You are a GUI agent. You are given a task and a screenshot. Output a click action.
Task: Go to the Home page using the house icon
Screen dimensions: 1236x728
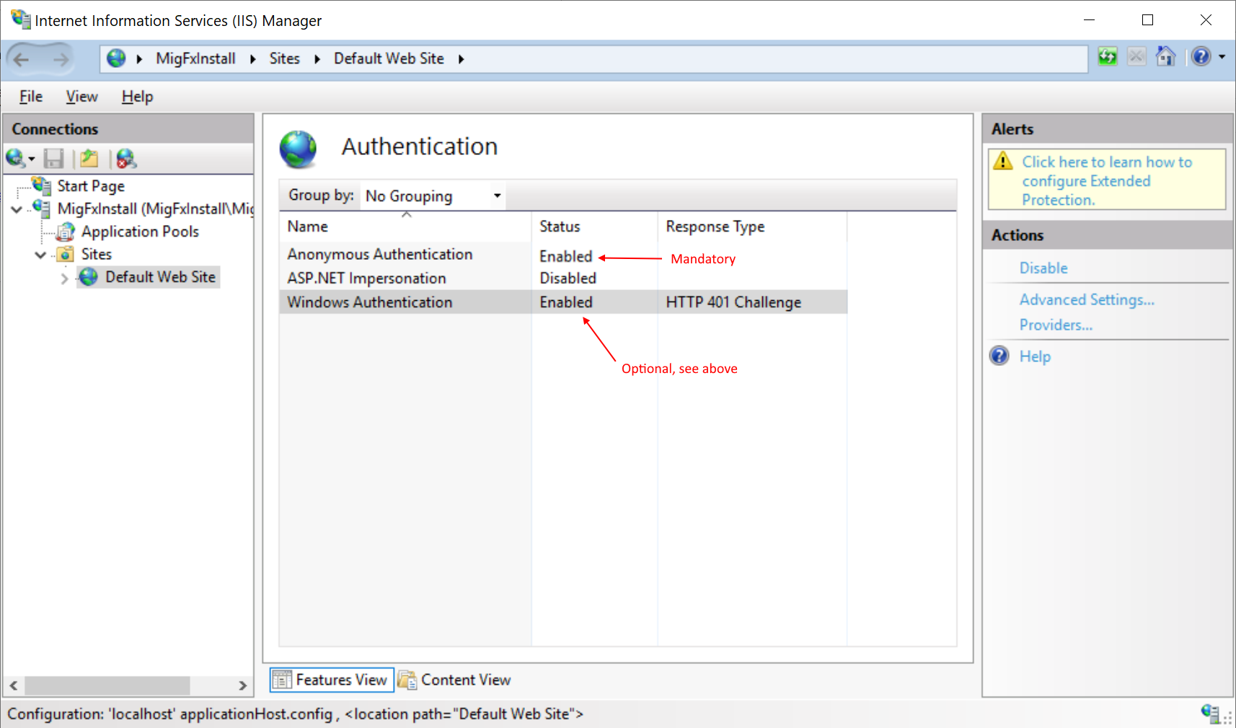pos(1165,56)
